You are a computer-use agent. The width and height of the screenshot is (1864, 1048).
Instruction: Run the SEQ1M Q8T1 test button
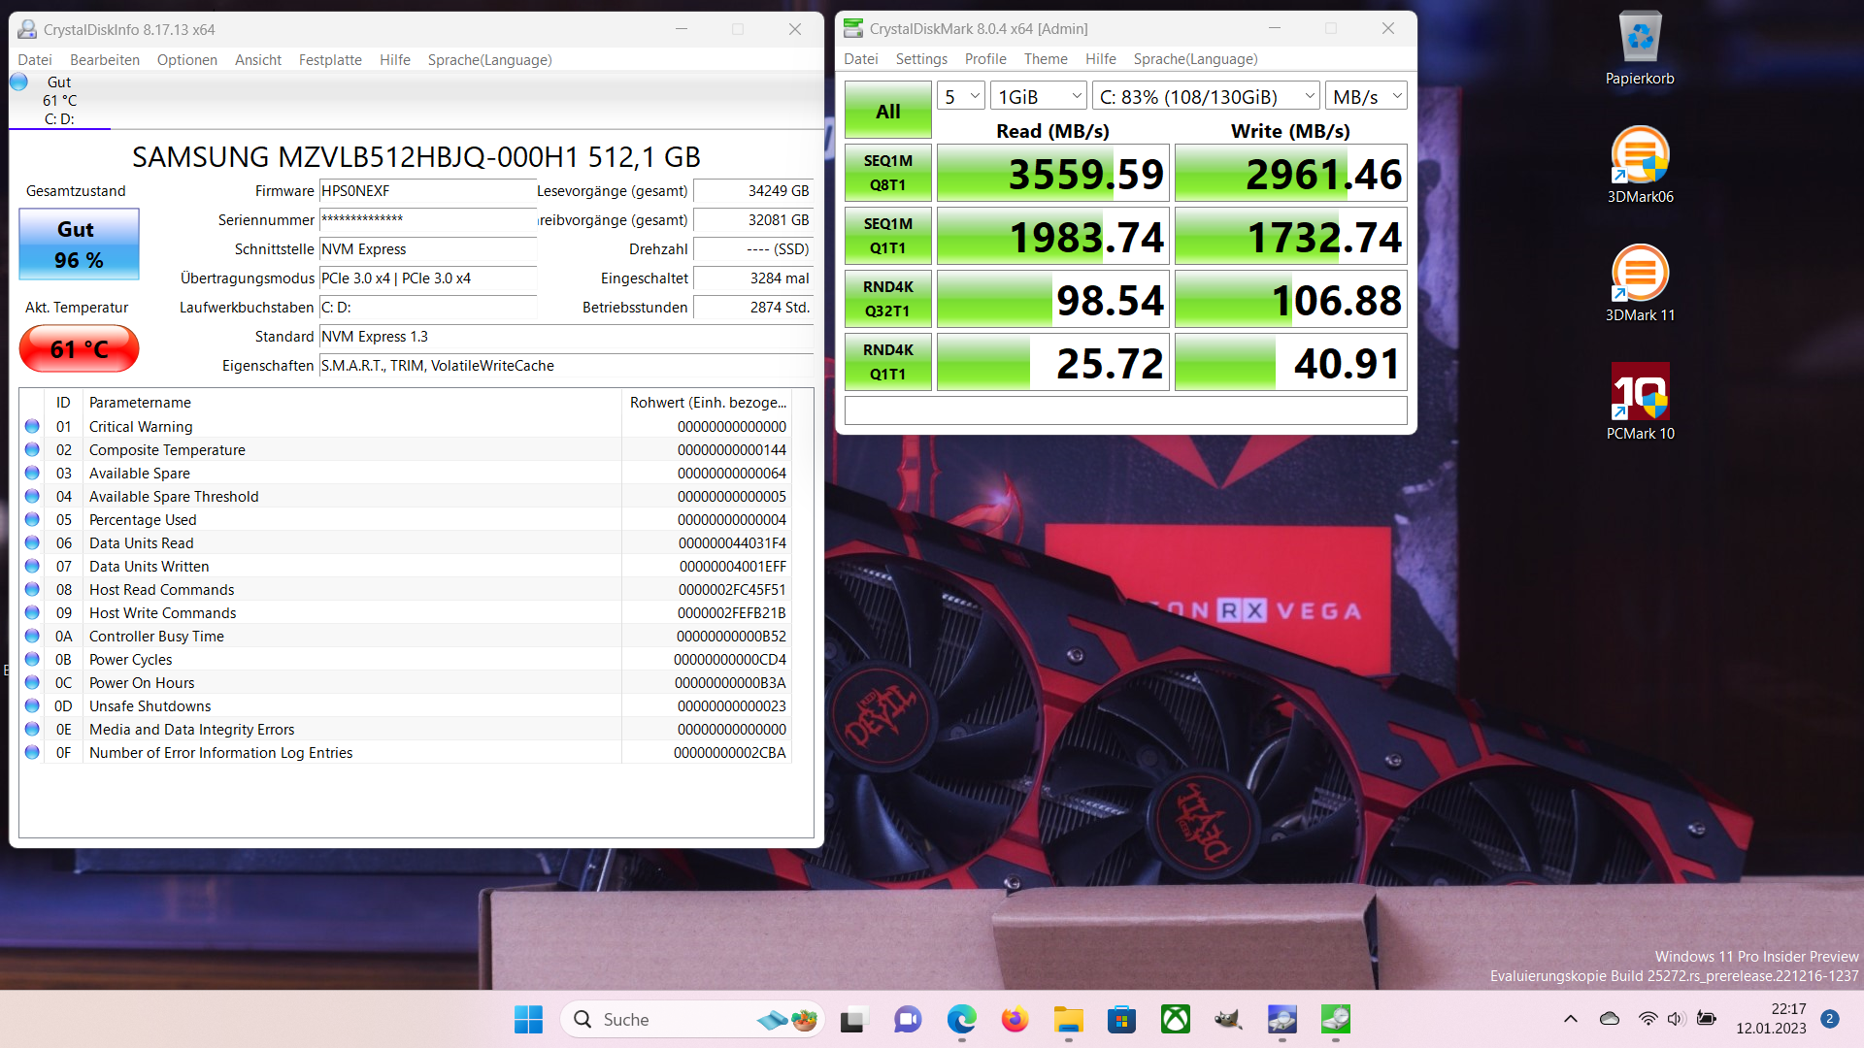tap(887, 173)
